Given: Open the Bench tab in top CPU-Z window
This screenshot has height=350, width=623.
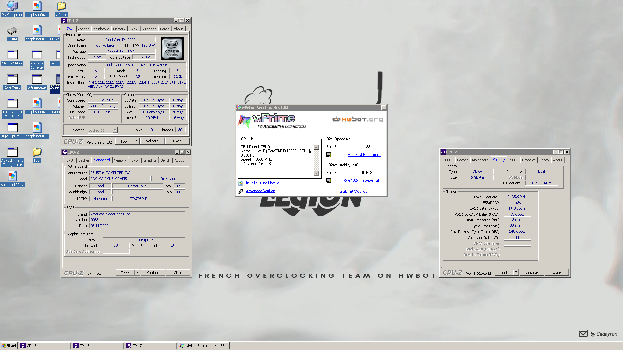Looking at the screenshot, I should 165,29.
